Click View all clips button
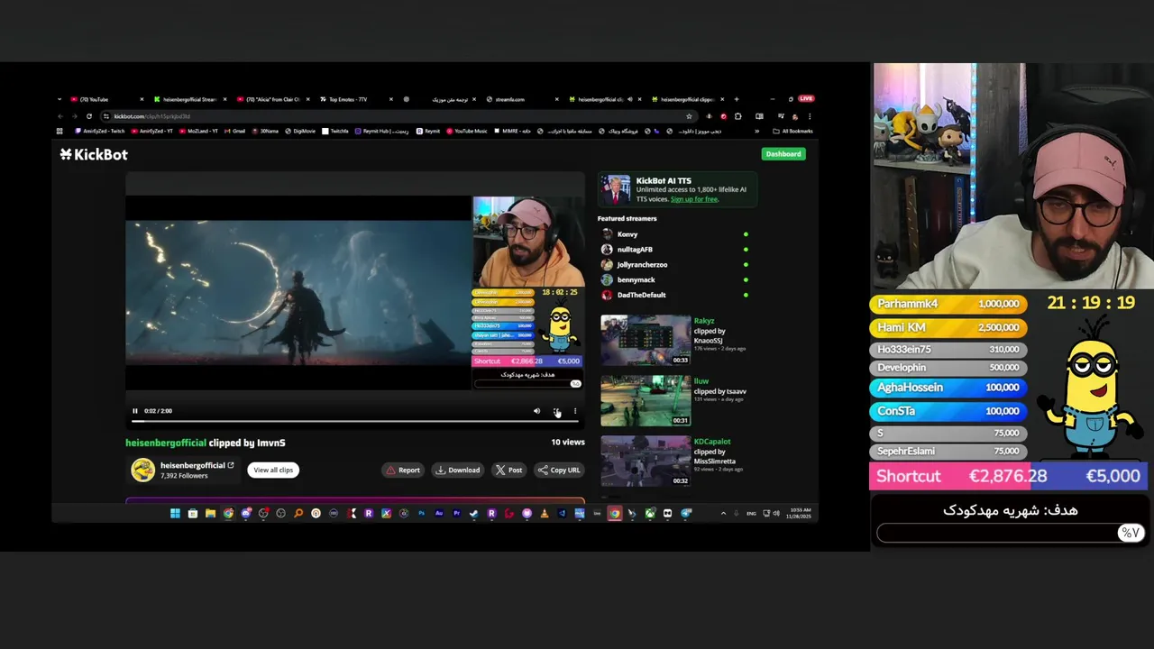 coord(273,470)
